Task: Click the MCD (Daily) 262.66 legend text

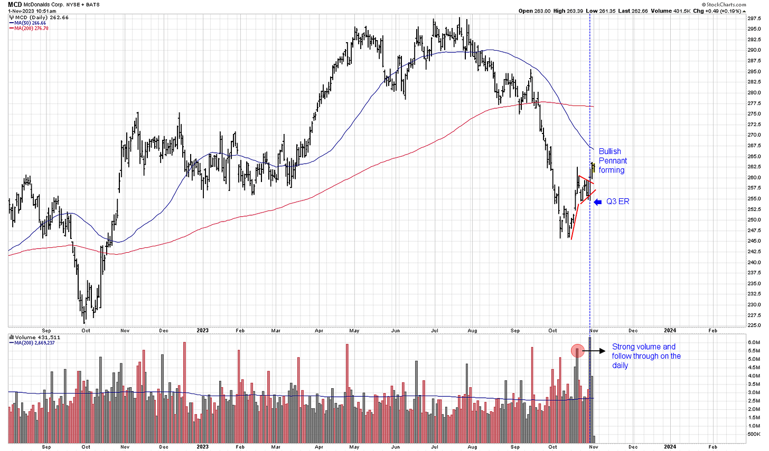Action: coord(42,17)
